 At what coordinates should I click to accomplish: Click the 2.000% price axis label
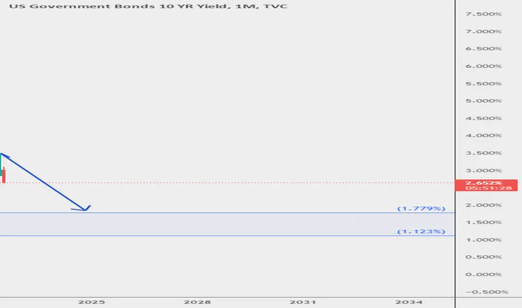(x=483, y=205)
